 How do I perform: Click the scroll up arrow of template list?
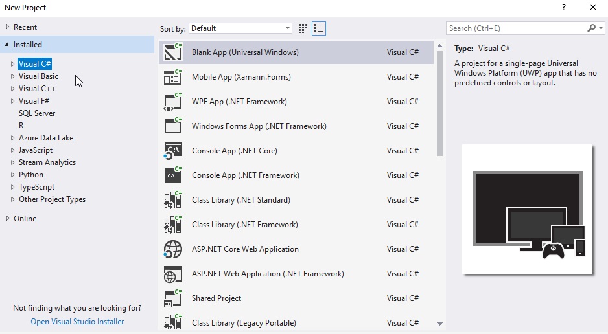(439, 46)
